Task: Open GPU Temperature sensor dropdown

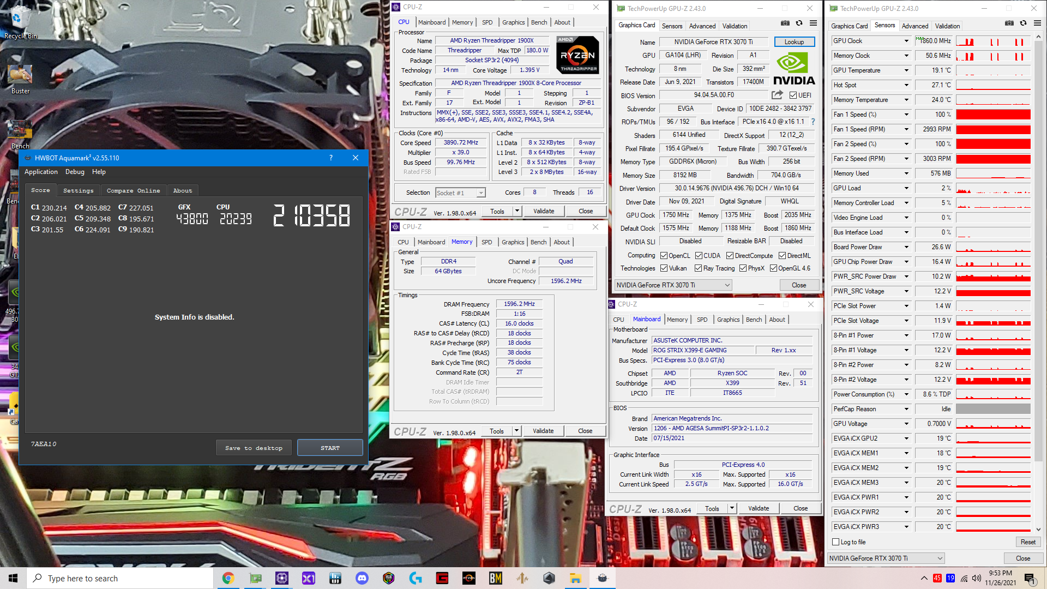Action: (906, 70)
